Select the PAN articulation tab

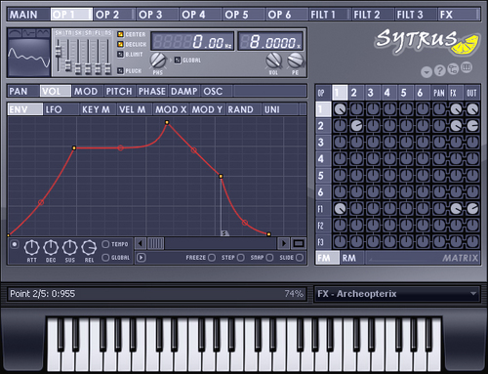point(23,91)
